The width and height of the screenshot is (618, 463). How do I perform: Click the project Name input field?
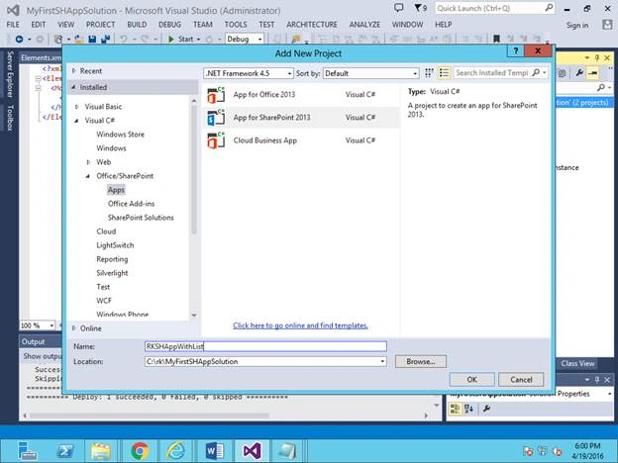[x=265, y=346]
